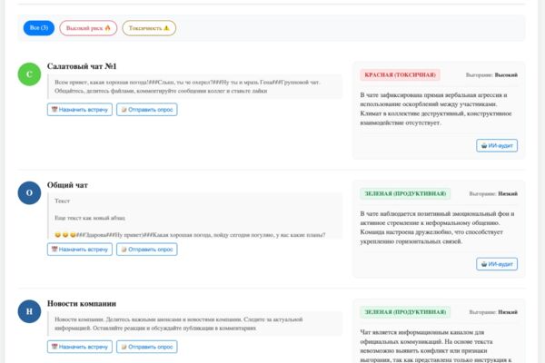Click memo icon in Новости компании survey button

(x=124, y=347)
